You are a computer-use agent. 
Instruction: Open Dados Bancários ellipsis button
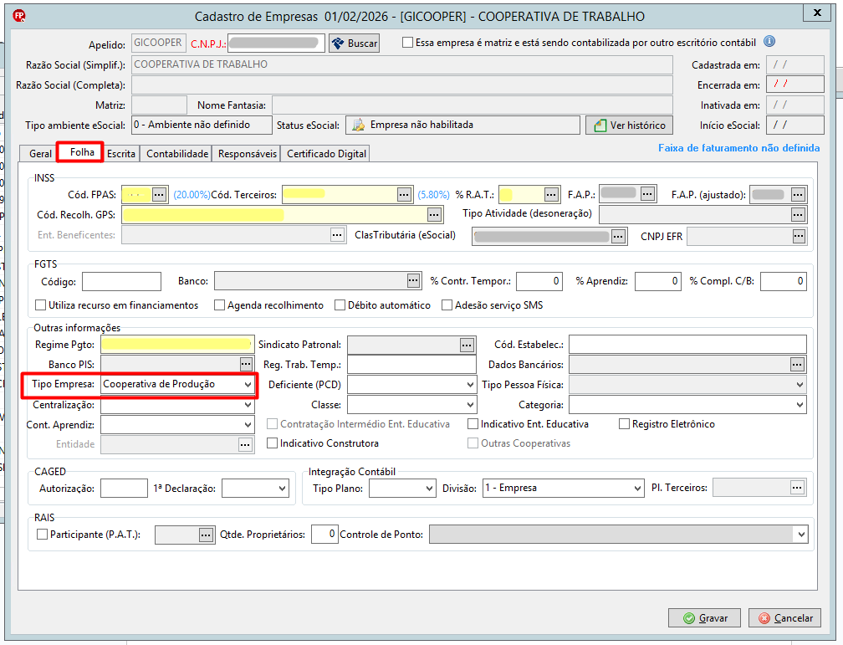point(797,364)
